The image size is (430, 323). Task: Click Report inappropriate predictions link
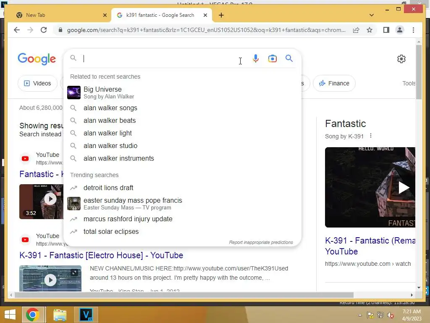click(x=261, y=242)
